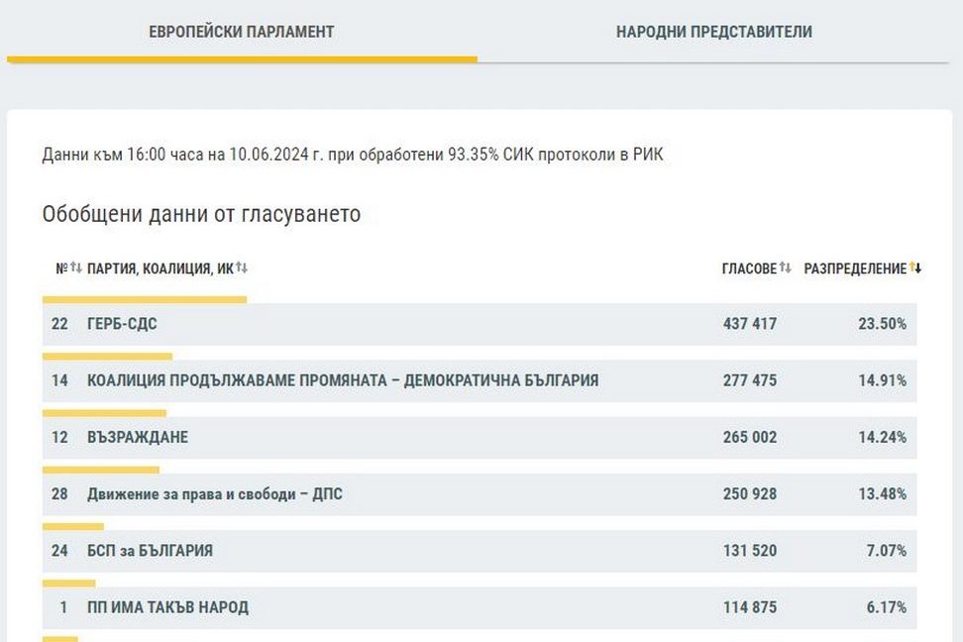963x642 pixels.
Task: Toggle sort arrows icon next to РАЗПРЕДЕЛЕНИЕ
Action: pyautogui.click(x=915, y=267)
